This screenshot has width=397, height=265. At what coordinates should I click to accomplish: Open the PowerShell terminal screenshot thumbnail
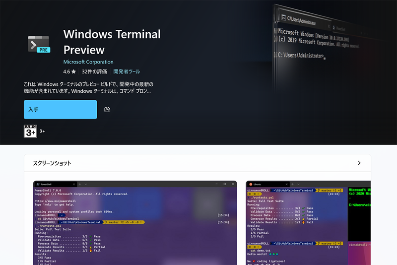(x=135, y=223)
